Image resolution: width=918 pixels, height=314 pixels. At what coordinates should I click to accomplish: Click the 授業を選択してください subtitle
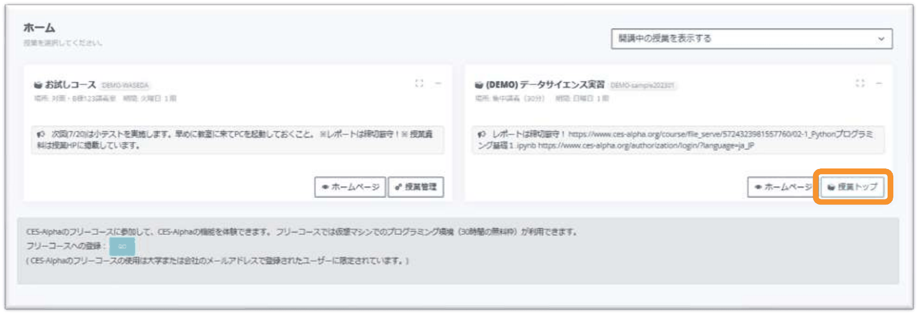[x=63, y=43]
